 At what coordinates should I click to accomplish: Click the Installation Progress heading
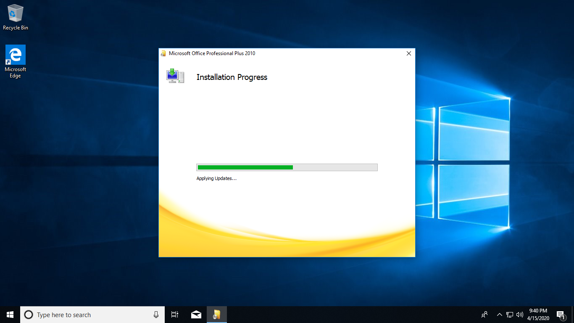coord(232,77)
